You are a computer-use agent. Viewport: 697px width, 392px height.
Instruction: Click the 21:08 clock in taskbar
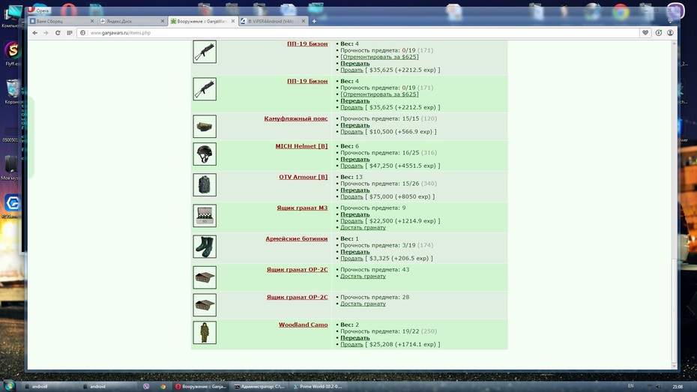pos(678,387)
